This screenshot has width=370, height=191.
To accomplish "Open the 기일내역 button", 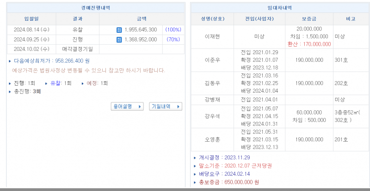I will pos(165,106).
